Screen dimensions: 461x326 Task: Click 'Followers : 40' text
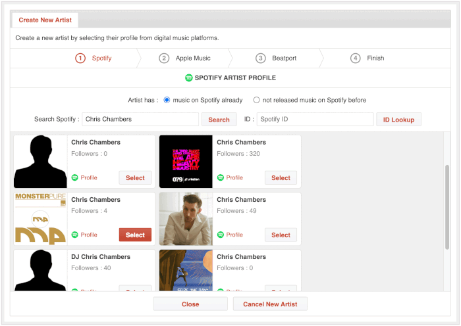(91, 268)
